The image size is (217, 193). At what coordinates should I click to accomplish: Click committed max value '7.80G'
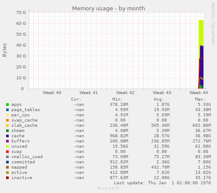(x=204, y=162)
